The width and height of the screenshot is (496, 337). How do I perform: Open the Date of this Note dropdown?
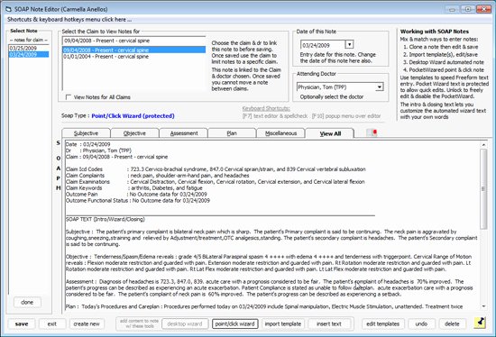(349, 44)
